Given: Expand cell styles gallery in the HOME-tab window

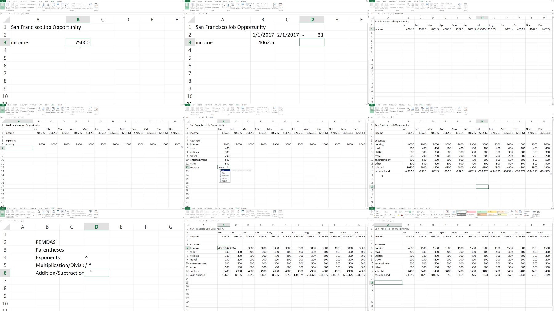Looking at the screenshot, I should tap(508, 215).
